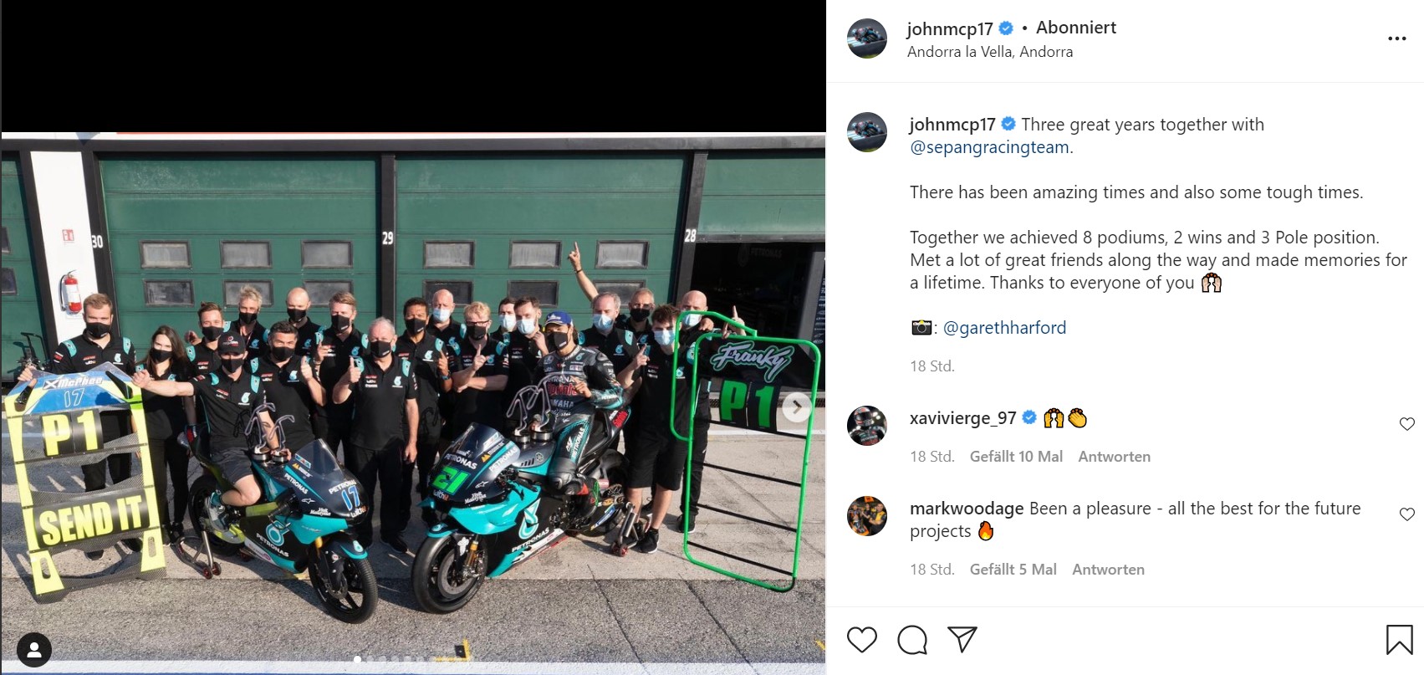1424x675 pixels.
Task: Open xavivierge_97 avatar
Action: pos(867,426)
